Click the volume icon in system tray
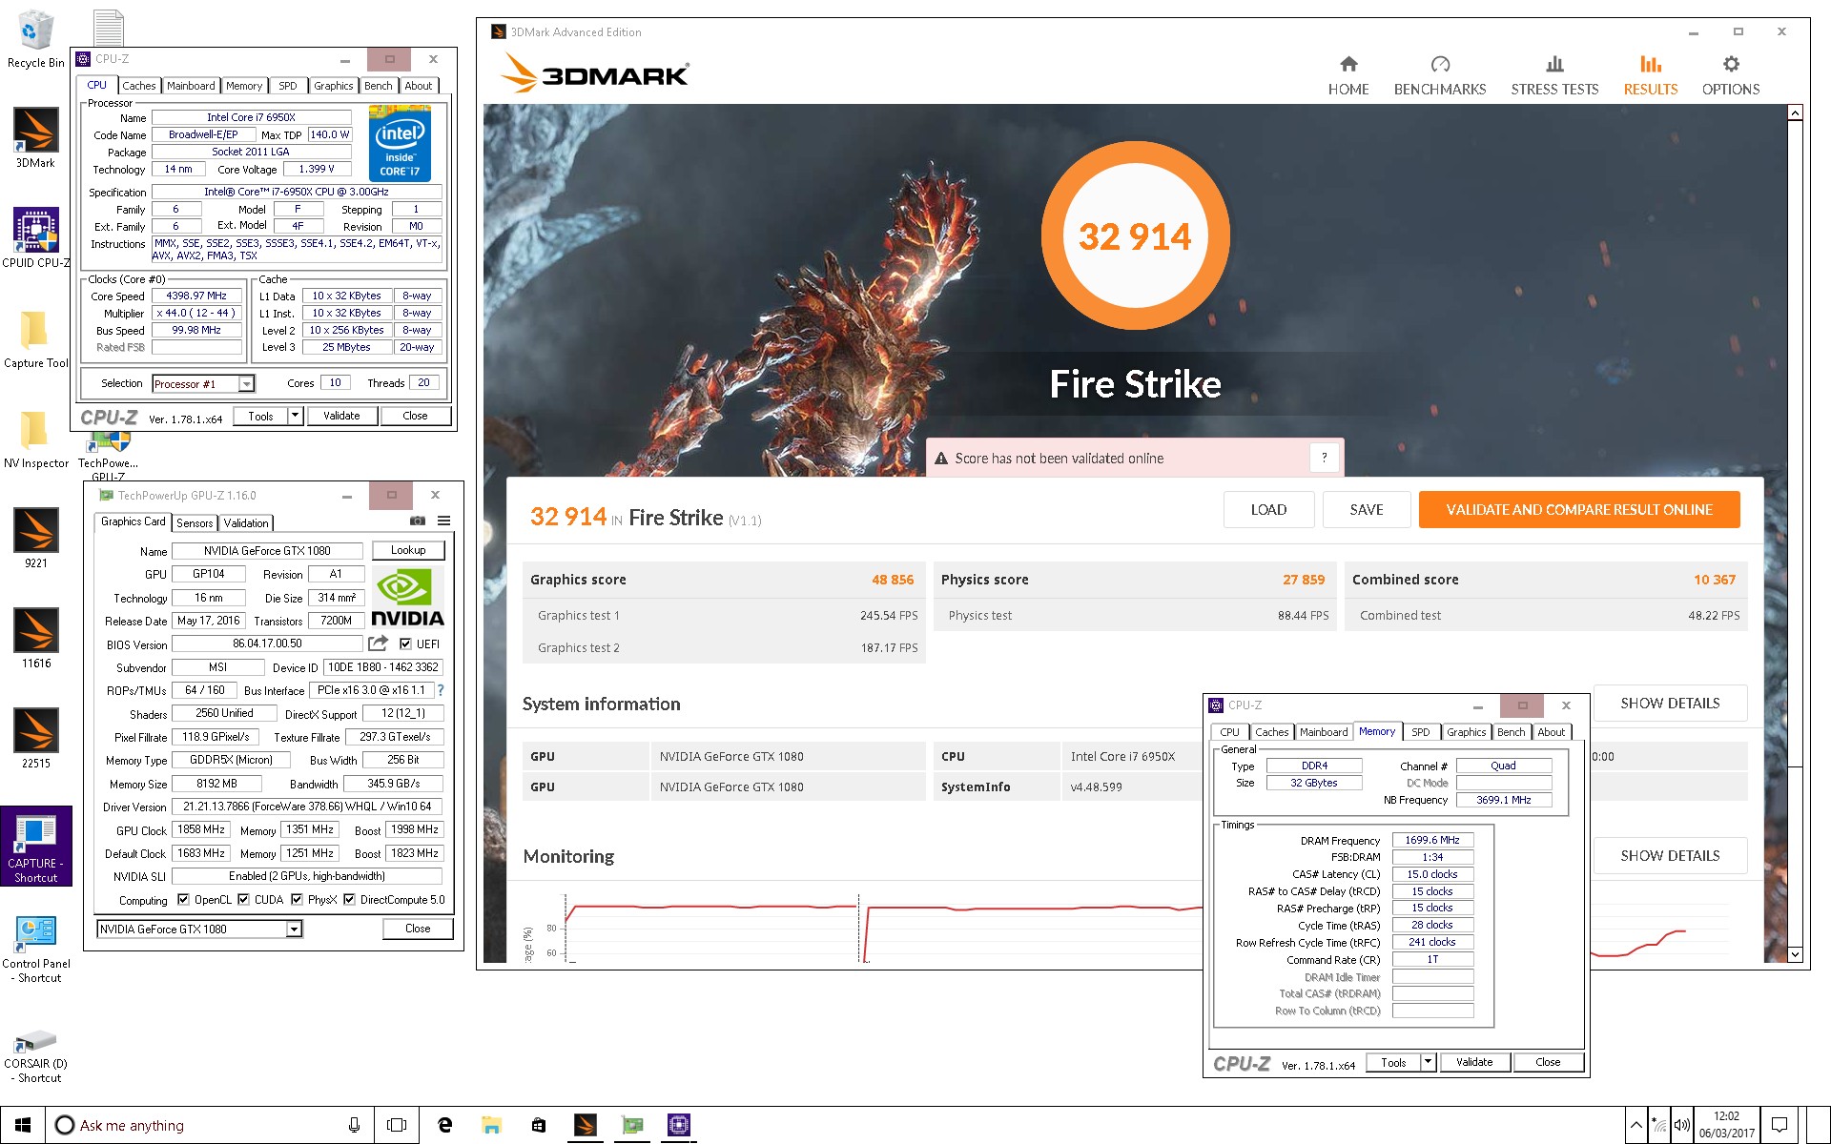 click(1681, 1125)
